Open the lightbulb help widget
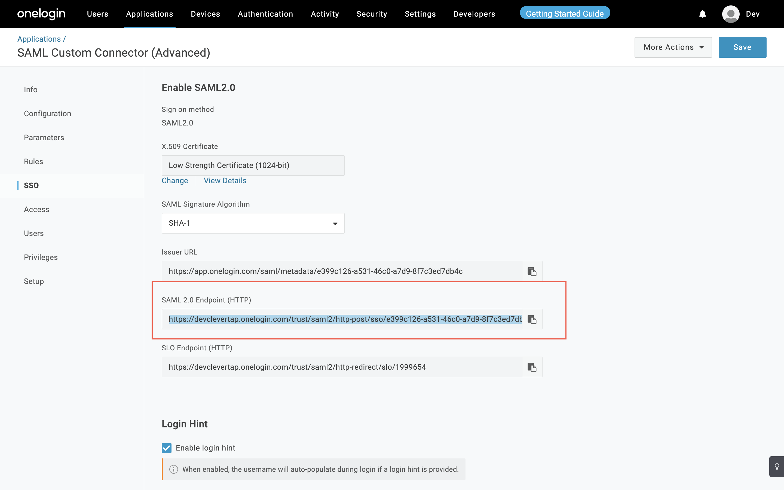784x490 pixels. click(777, 467)
